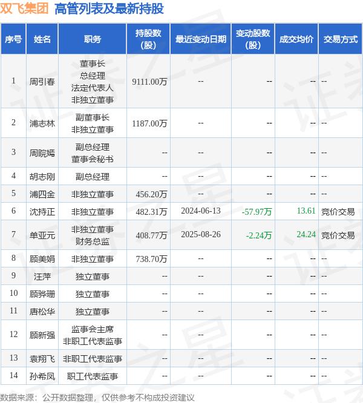The width and height of the screenshot is (363, 403).
Task: Click the name 顾美娟
Action: (x=42, y=259)
